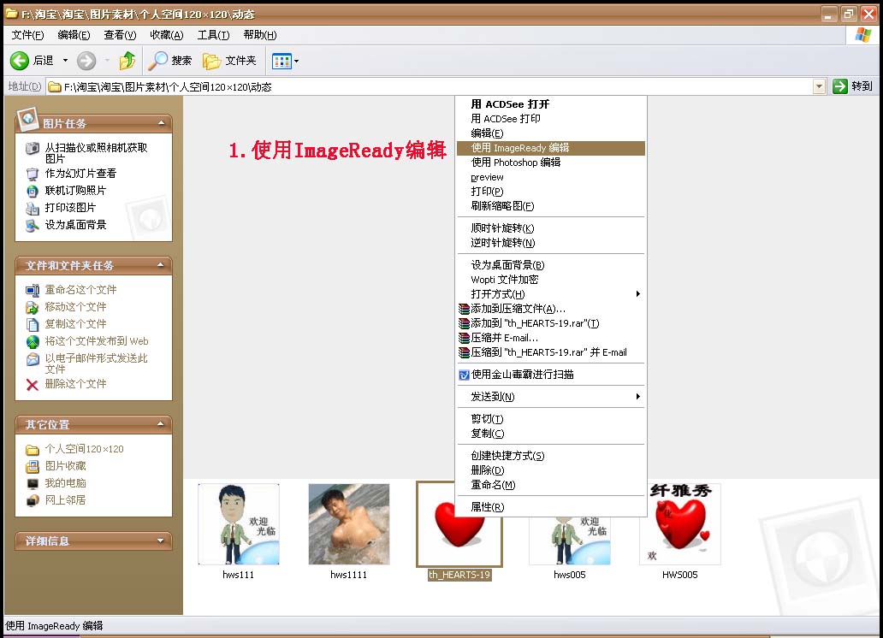This screenshot has height=638, width=883.
Task: Select the th_HEARTS-19 file name label
Action: coord(459,575)
